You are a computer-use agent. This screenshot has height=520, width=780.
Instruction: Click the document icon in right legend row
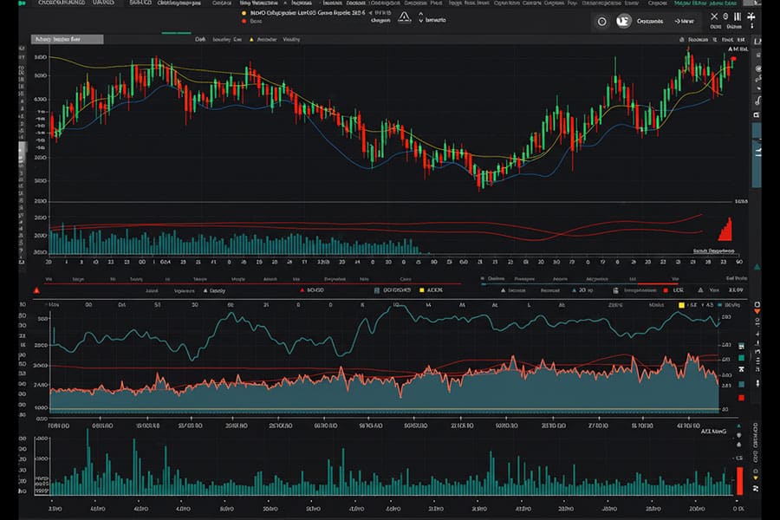[616, 290]
